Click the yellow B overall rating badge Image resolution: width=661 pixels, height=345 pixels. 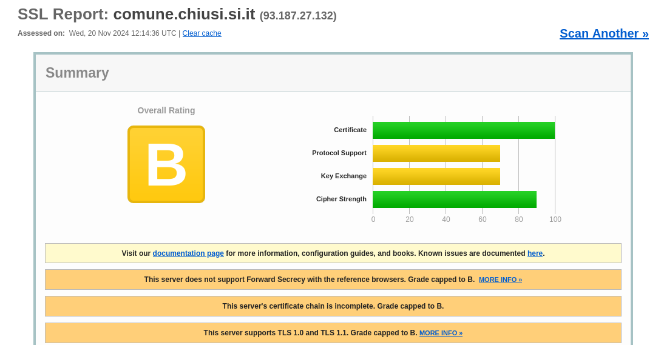point(166,164)
